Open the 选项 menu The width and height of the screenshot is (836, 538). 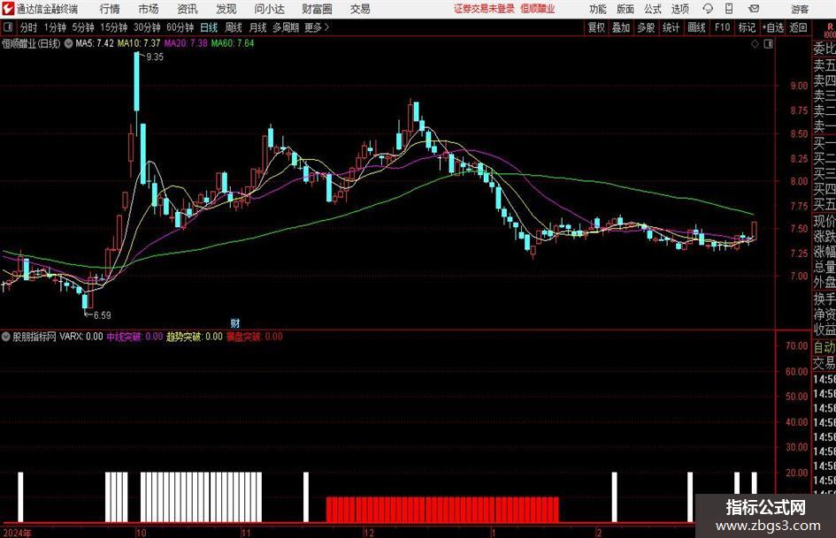[679, 9]
